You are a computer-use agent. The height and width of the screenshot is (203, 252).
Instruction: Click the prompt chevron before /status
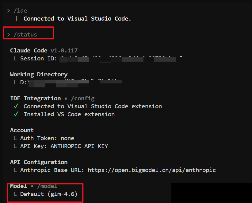(x=9, y=35)
